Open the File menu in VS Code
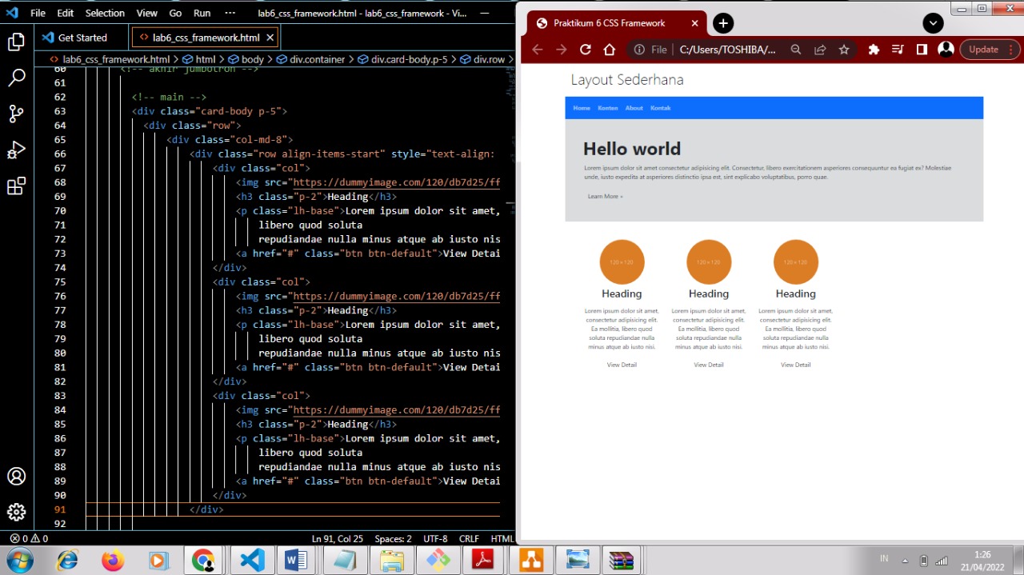Image resolution: width=1024 pixels, height=575 pixels. [x=38, y=13]
